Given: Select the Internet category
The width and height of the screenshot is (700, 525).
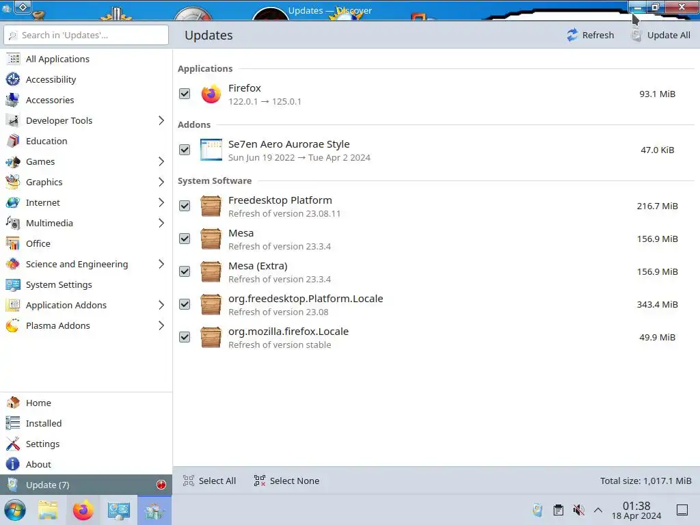Looking at the screenshot, I should [x=85, y=202].
